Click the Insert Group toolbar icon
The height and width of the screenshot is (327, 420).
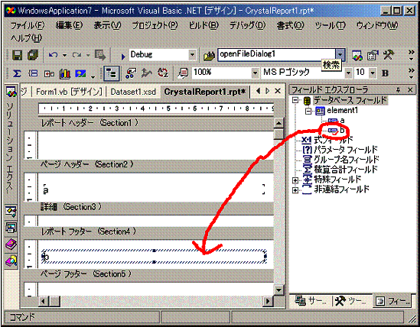coord(33,73)
